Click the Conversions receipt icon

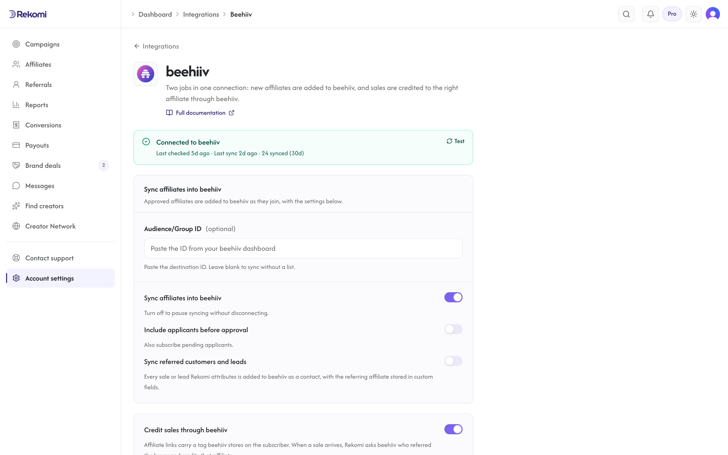click(x=16, y=125)
